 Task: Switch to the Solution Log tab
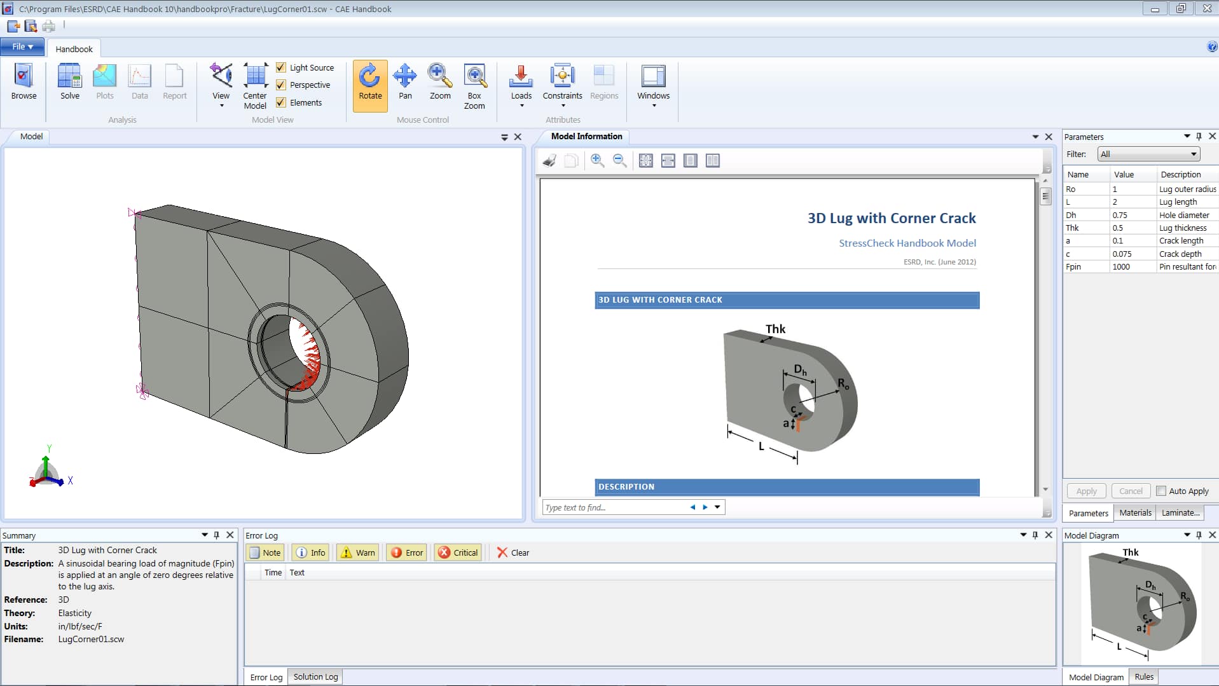[x=315, y=676]
